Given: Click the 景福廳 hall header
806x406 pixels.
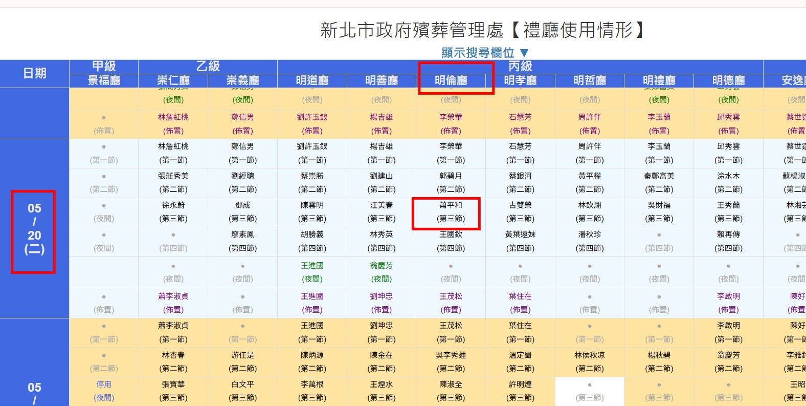Looking at the screenshot, I should pos(104,80).
